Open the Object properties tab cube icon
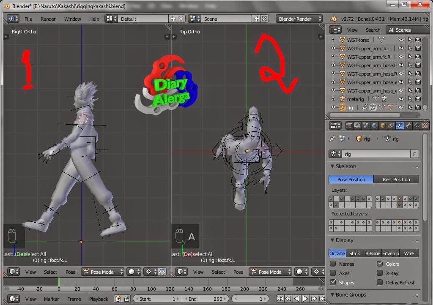The height and width of the screenshot is (305, 433). (x=383, y=125)
